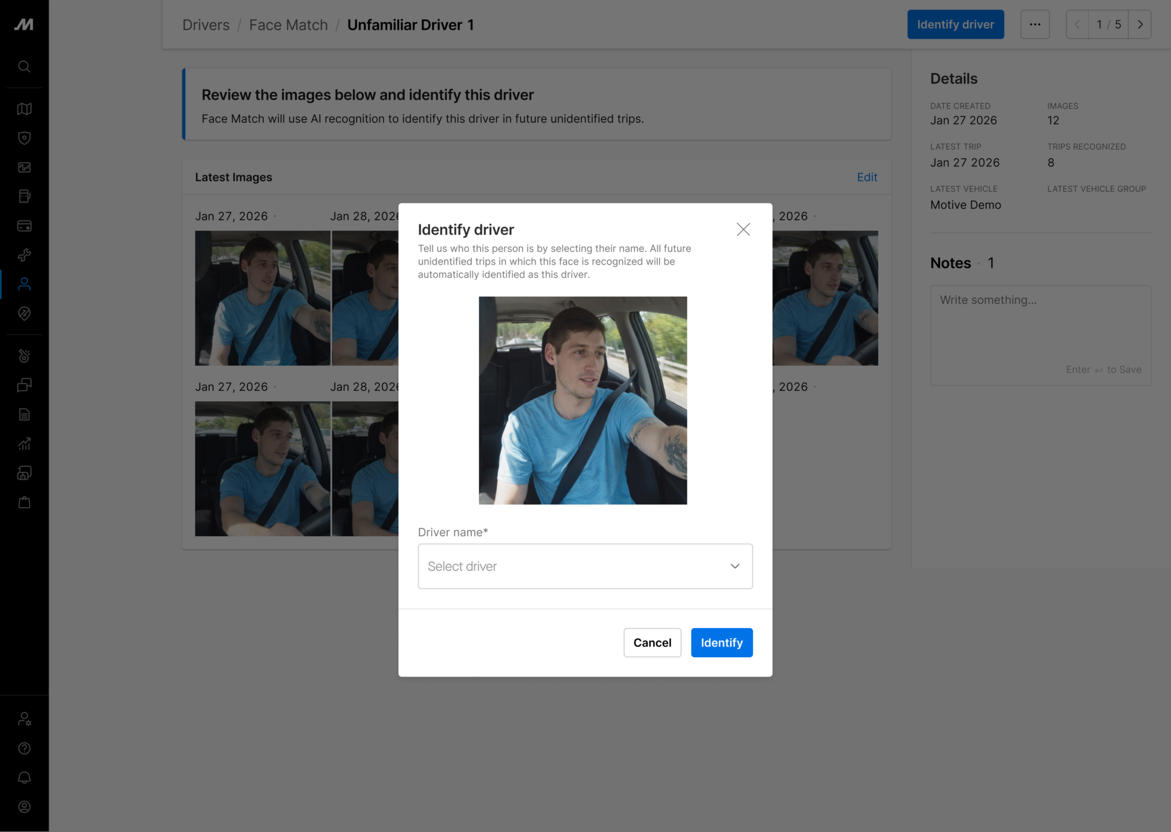The width and height of the screenshot is (1171, 832).
Task: Click the dropdown chevron in Driver name field
Action: coord(734,566)
